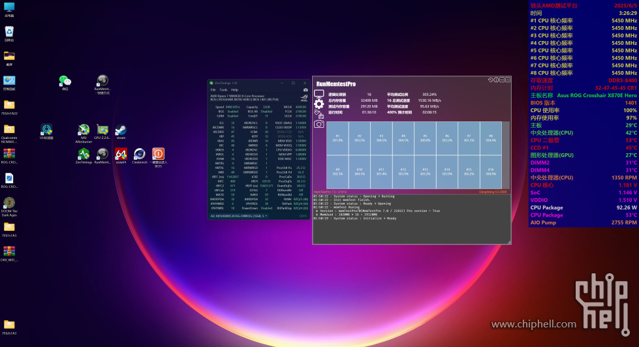The image size is (639, 347).
Task: Click the CPU Package 92.26 W overlay row
Action: [583, 207]
